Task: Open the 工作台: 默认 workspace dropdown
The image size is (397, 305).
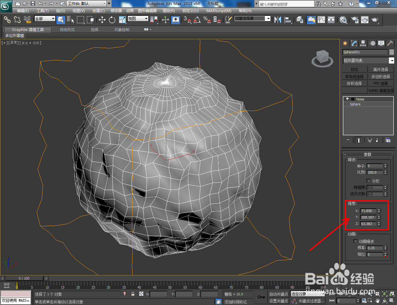Action: [x=87, y=4]
